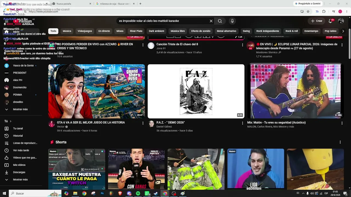This screenshot has width=351, height=197.
Task: Click the search magnifier button
Action: pyautogui.click(x=220, y=21)
